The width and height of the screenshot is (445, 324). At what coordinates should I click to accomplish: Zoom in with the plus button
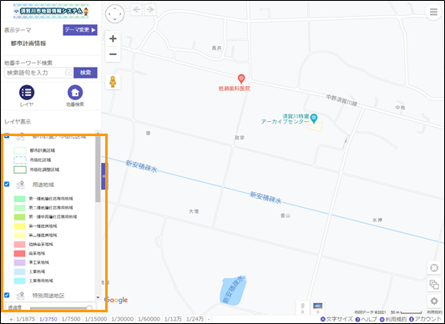click(x=113, y=38)
